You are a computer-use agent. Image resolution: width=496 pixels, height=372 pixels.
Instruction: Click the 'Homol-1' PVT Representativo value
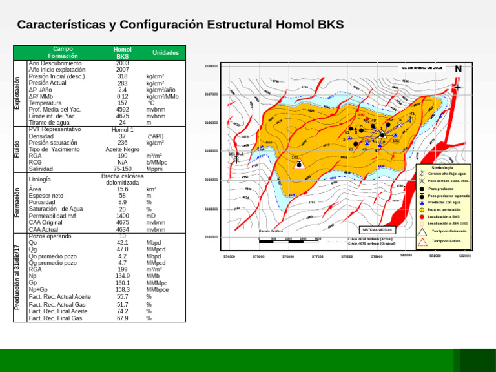(123, 130)
